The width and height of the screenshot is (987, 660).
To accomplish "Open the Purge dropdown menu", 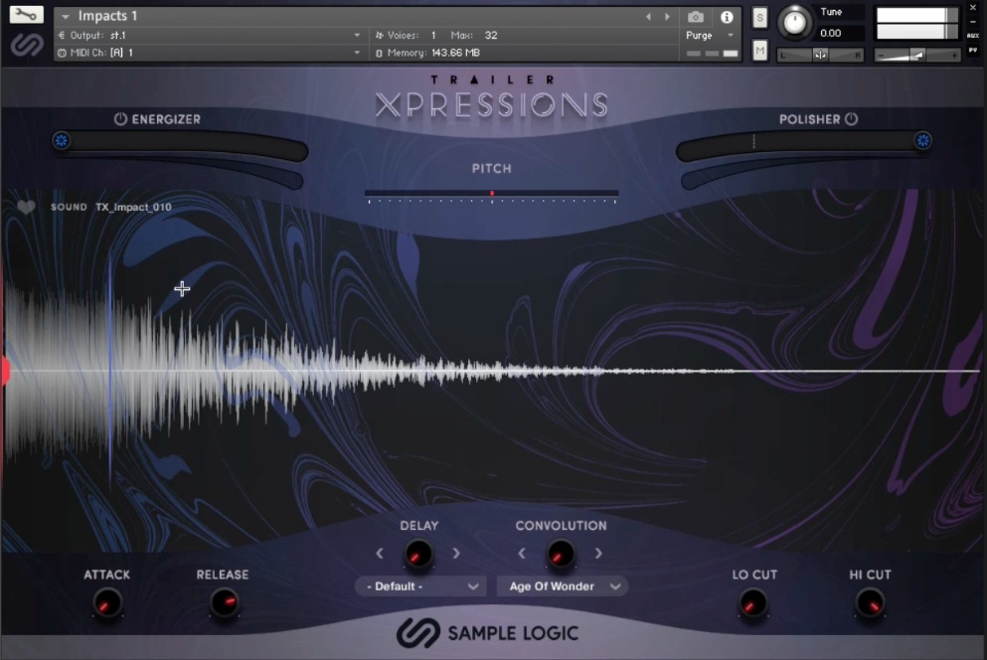I will [710, 35].
